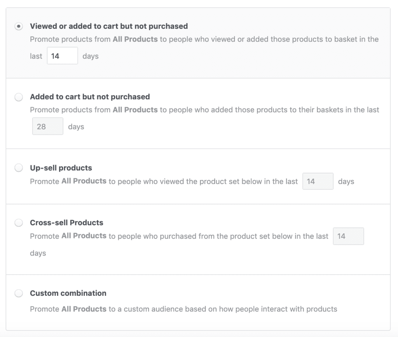Open "All Products" in Cross-sell Products description
The image size is (398, 337).
click(84, 236)
